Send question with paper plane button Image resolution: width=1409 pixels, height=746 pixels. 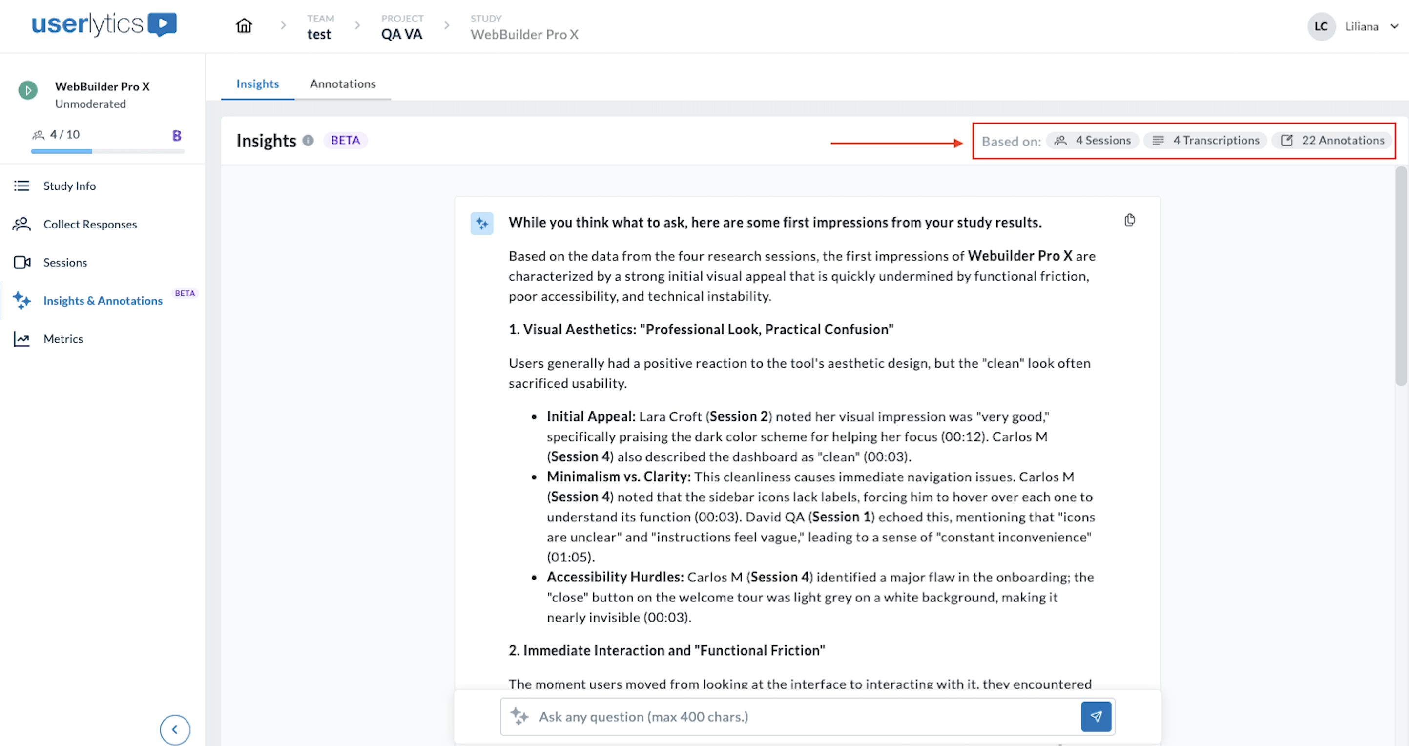(1096, 716)
